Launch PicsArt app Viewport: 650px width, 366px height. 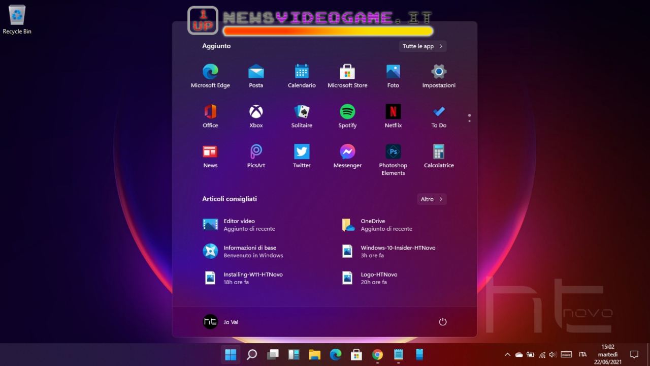(x=256, y=157)
